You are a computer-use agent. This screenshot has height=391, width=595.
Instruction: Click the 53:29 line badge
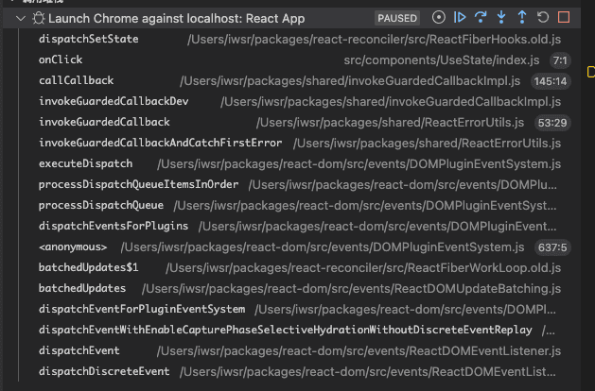(551, 122)
